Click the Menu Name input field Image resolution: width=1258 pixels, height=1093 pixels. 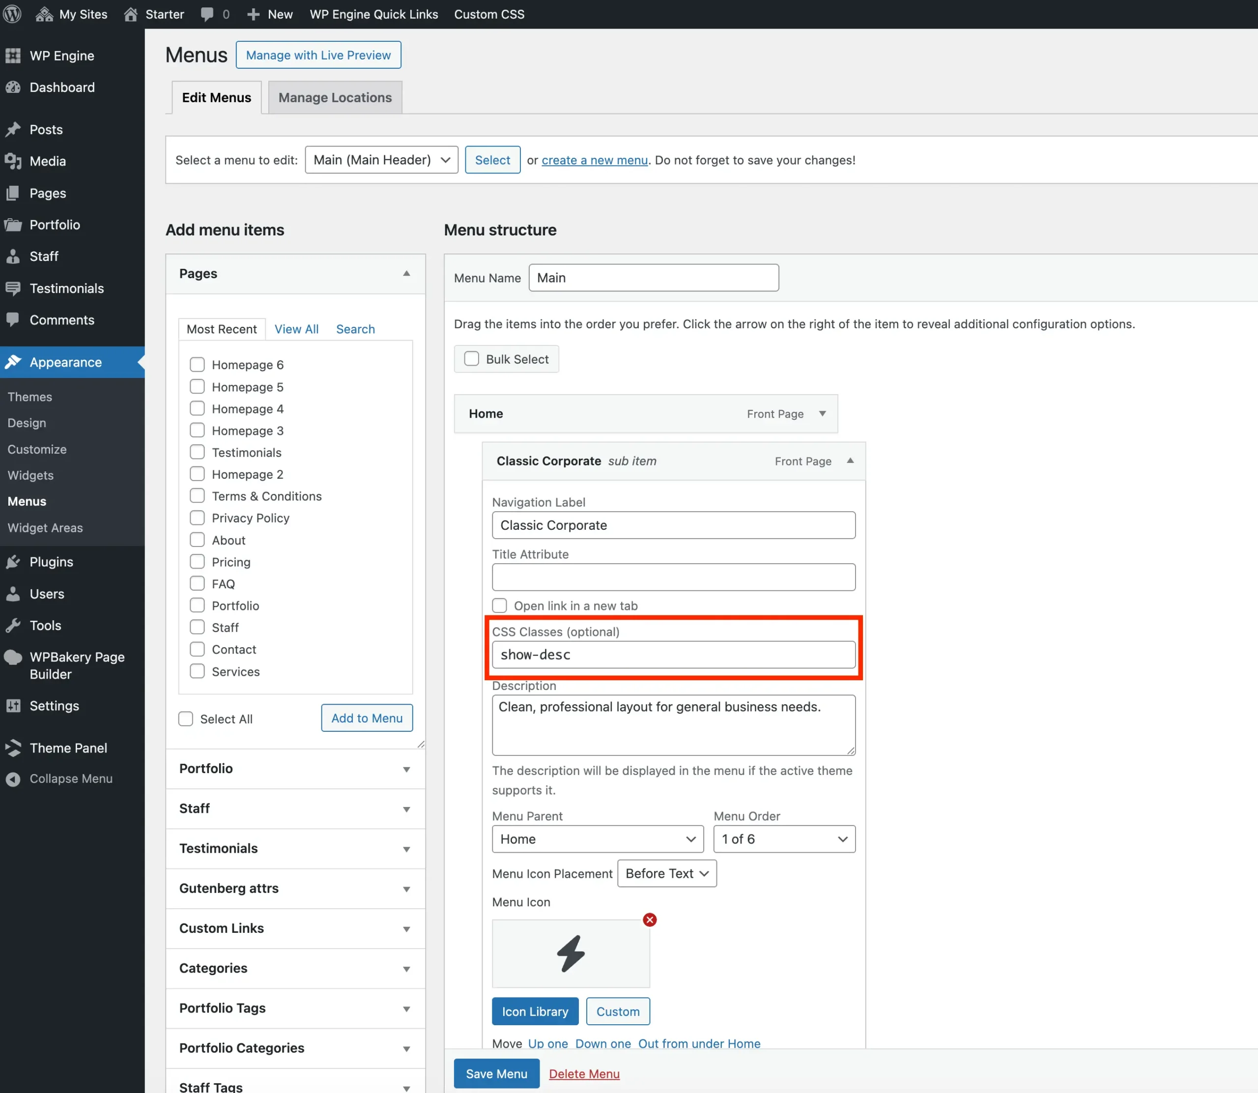(x=653, y=278)
